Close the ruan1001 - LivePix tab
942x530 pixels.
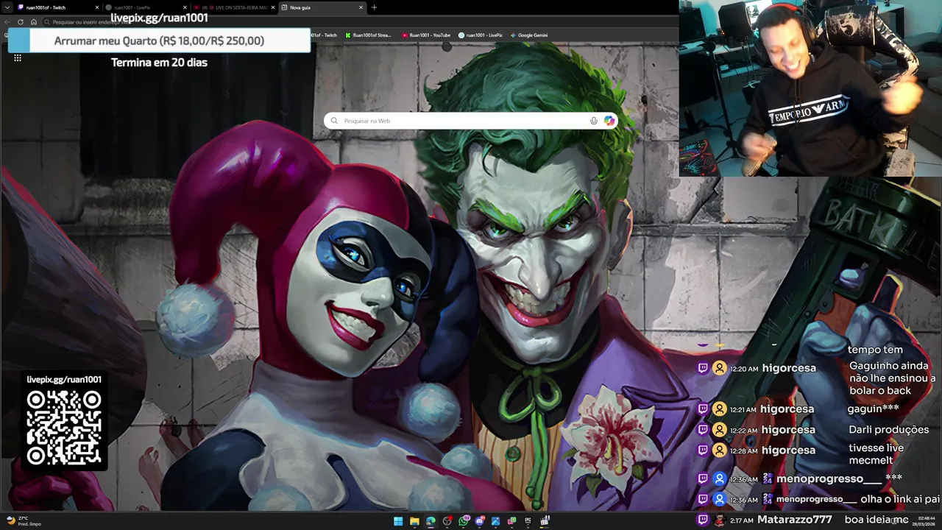pyautogui.click(x=184, y=7)
